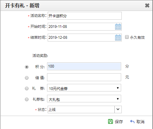Image resolution: width=153 pixels, height=129 pixels.
Task: Close the 开卡有礼 dialog with X
Action: tap(147, 5)
